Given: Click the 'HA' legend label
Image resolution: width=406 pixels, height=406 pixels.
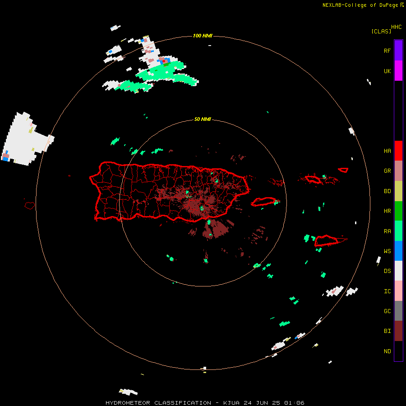Looking at the screenshot, I should (387, 151).
